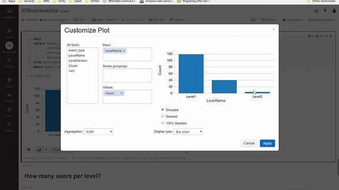339x190 pixels.
Task: Click the cell collapse chevron icon
Action: pyautogui.click(x=322, y=36)
